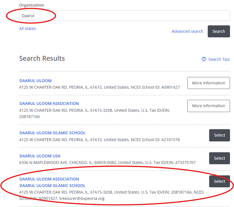Screen dimensions: 234x207
Task: Click the text with School ID A2101578
Action: point(99,140)
